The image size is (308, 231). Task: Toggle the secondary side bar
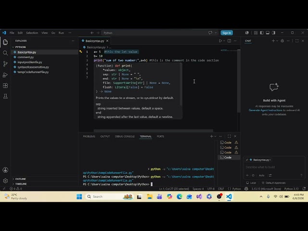pos(273,33)
